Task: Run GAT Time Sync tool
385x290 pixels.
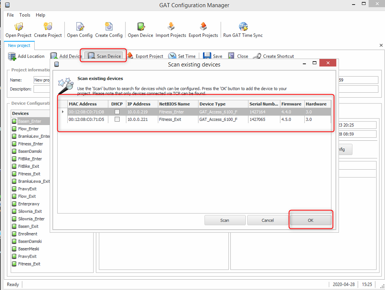Action: 243,27
